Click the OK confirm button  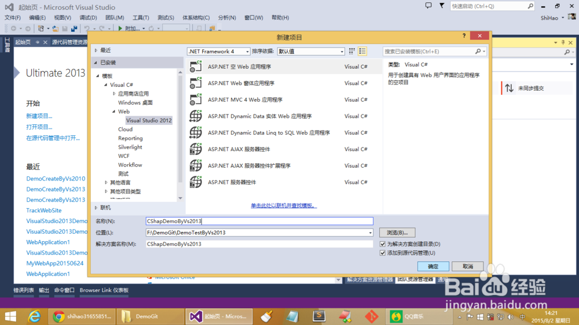tap(433, 267)
